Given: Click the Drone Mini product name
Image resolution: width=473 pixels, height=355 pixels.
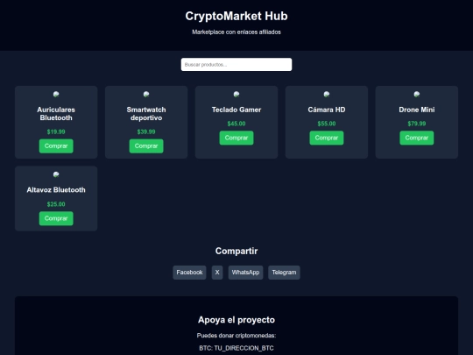Looking at the screenshot, I should point(417,110).
